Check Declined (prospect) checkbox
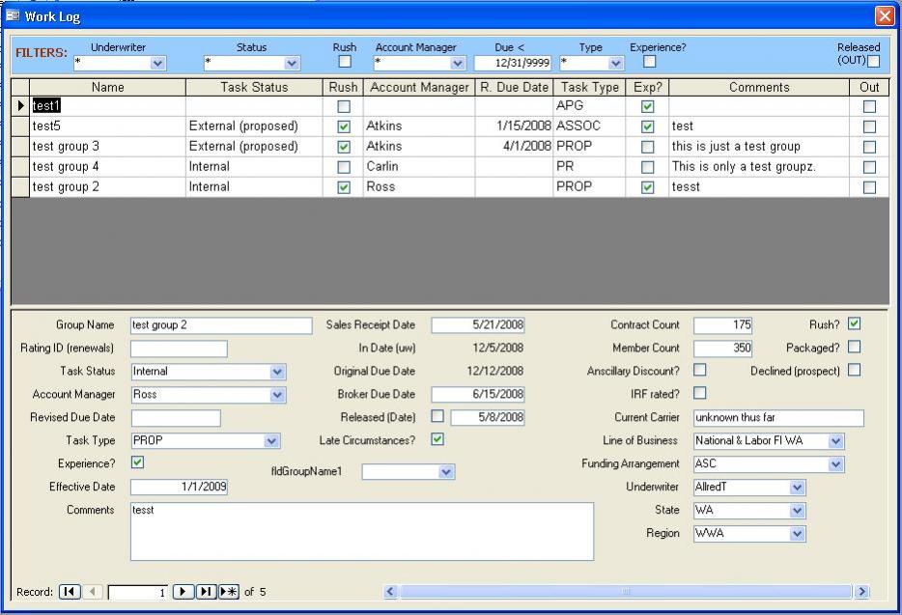This screenshot has height=615, width=902. (x=855, y=370)
